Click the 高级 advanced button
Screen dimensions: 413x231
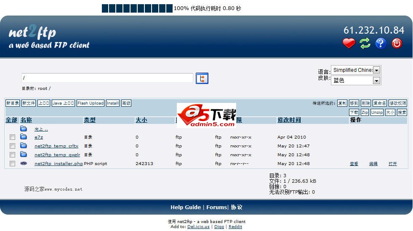point(126,103)
